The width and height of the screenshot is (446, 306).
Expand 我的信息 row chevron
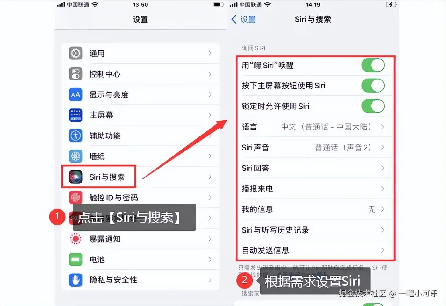coord(383,209)
